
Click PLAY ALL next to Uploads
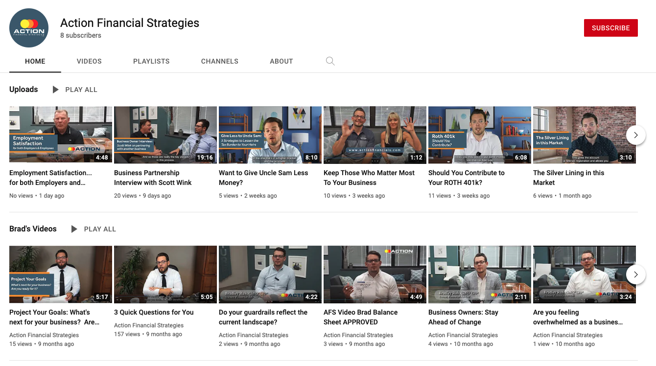pos(81,90)
